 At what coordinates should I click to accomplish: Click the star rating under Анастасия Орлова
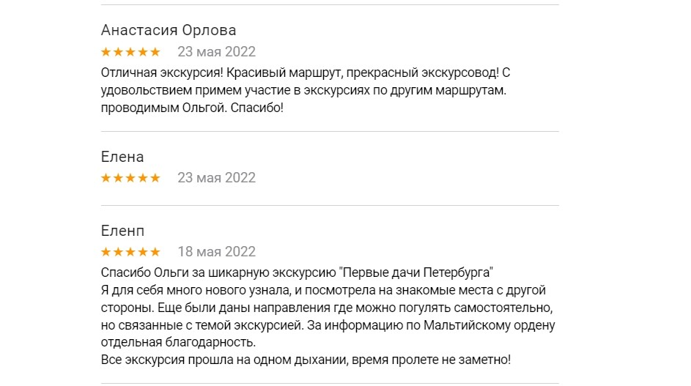coord(130,52)
